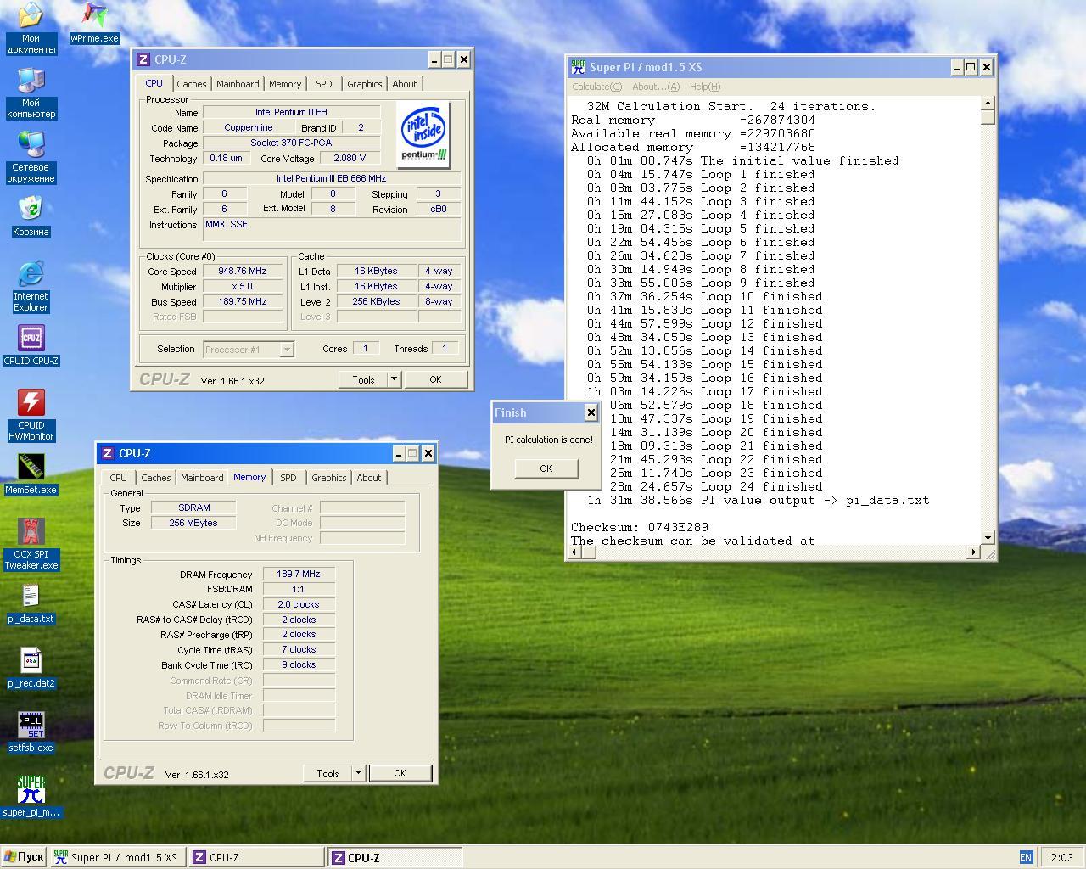Click the EN language indicator in the tray
This screenshot has height=869, width=1086.
(x=1026, y=857)
